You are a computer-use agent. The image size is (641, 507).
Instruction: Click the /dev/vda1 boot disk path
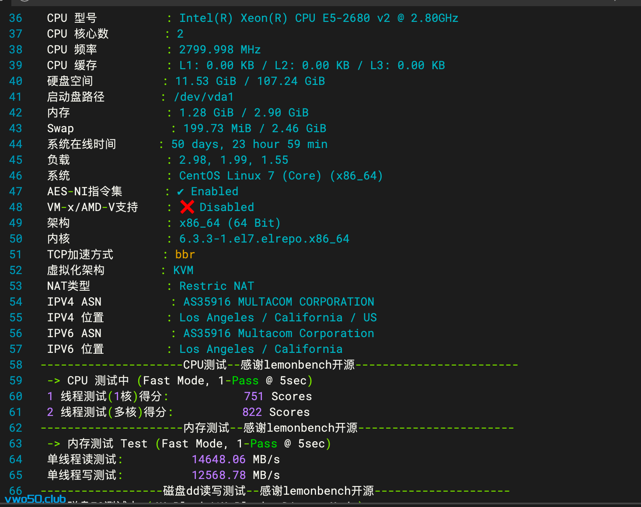204,97
